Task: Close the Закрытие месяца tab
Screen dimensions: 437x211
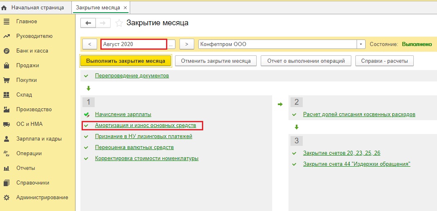Action: coord(125,8)
